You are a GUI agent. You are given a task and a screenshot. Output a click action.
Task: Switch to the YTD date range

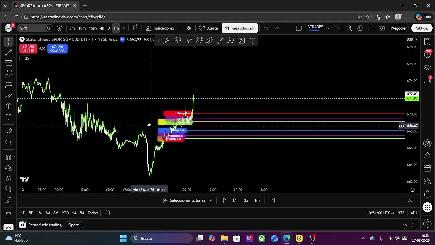[65, 213]
